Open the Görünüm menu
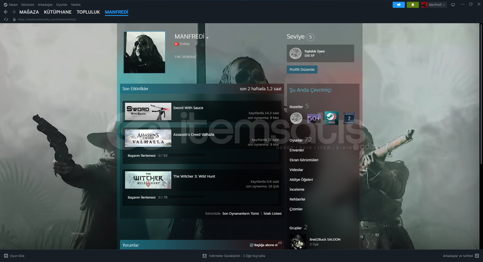Image resolution: width=483 pixels, height=262 pixels. pos(28,5)
